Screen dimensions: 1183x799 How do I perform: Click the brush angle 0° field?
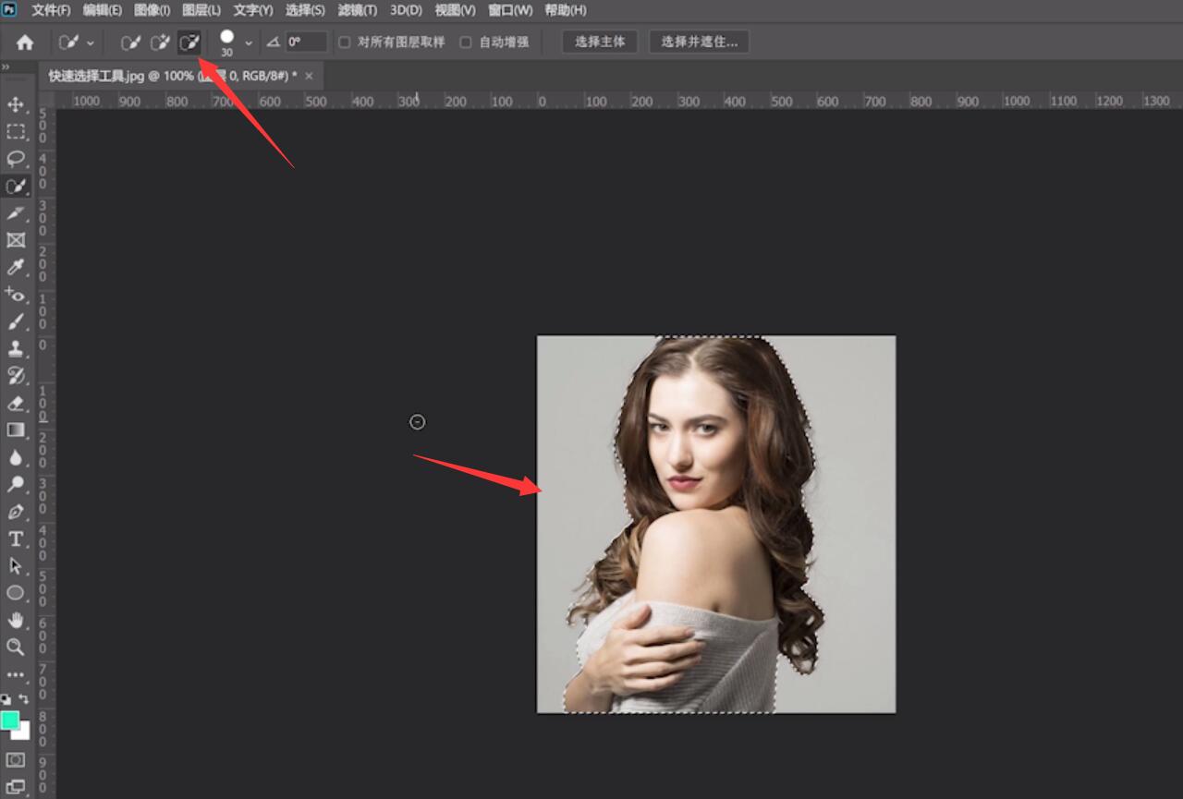[306, 42]
